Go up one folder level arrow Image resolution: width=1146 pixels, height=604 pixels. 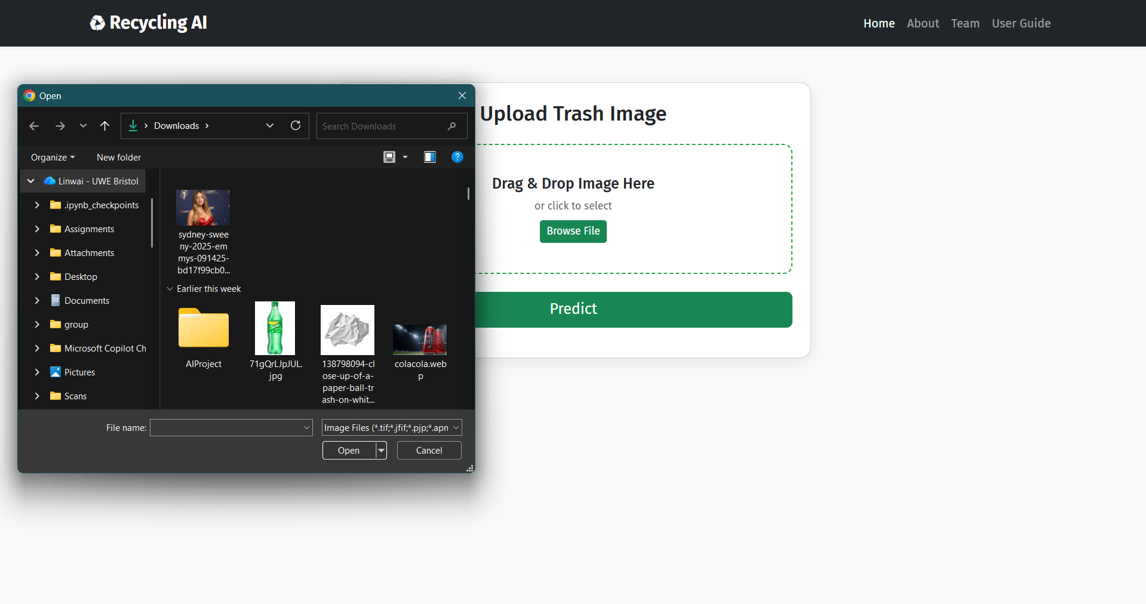pyautogui.click(x=105, y=126)
